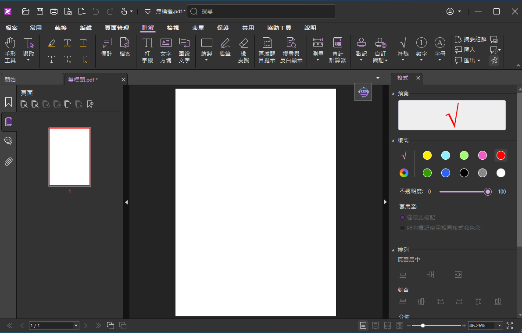The image size is (522, 333).
Task: Choose the 橡皮擦 eraser tool
Action: click(243, 50)
